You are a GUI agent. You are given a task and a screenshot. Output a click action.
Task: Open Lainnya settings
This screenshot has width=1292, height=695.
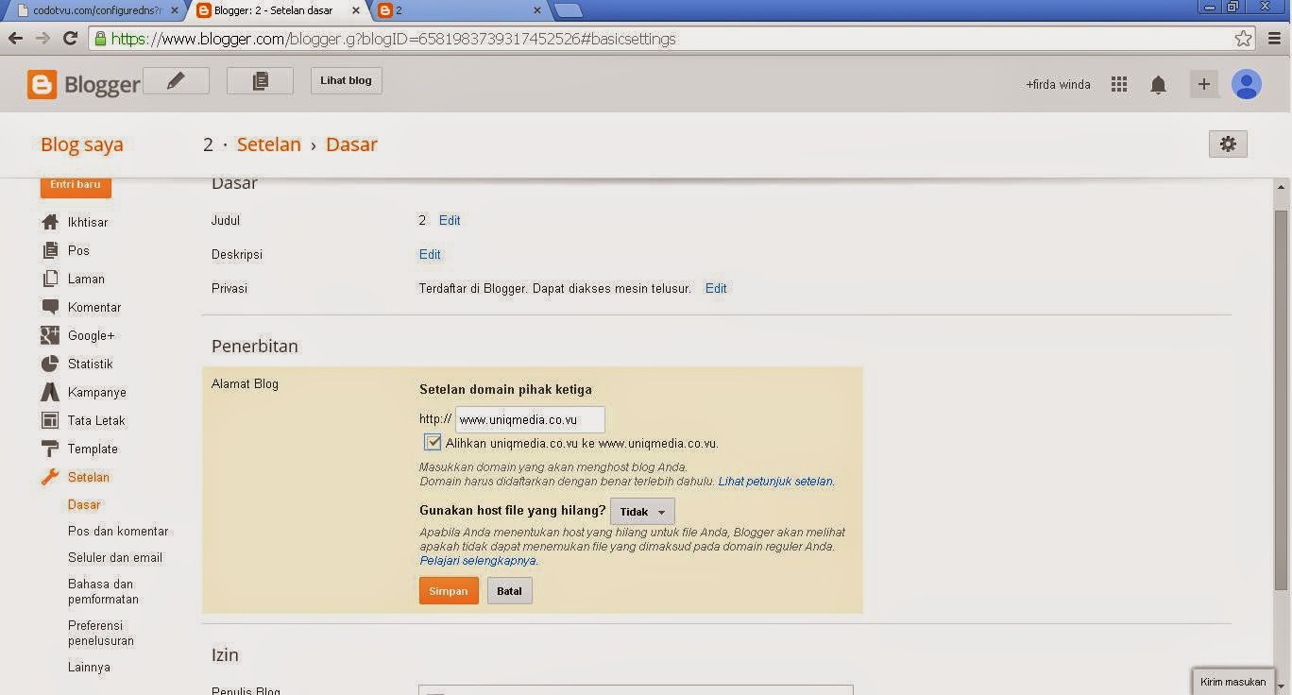pyautogui.click(x=89, y=667)
